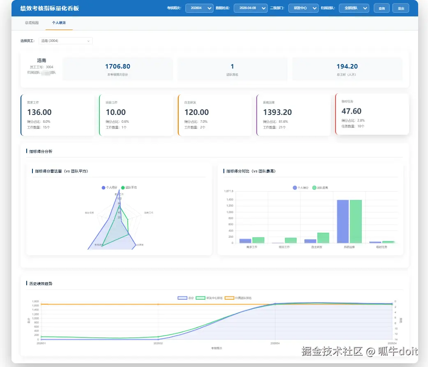Click the 需求工作 136.00 score card

point(58,115)
